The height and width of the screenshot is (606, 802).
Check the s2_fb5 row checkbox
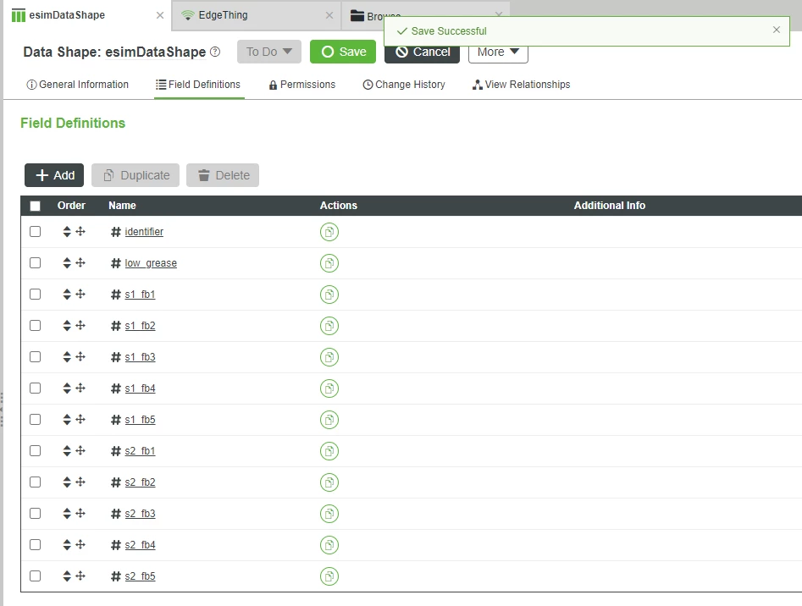point(36,576)
